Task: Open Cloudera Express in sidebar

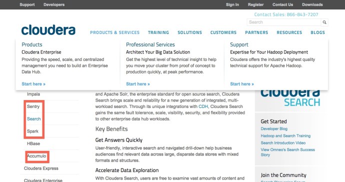Action: tap(41, 168)
